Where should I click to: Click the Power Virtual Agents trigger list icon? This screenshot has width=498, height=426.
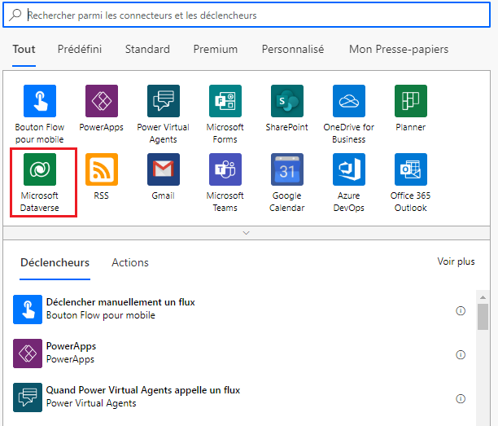tap(28, 397)
